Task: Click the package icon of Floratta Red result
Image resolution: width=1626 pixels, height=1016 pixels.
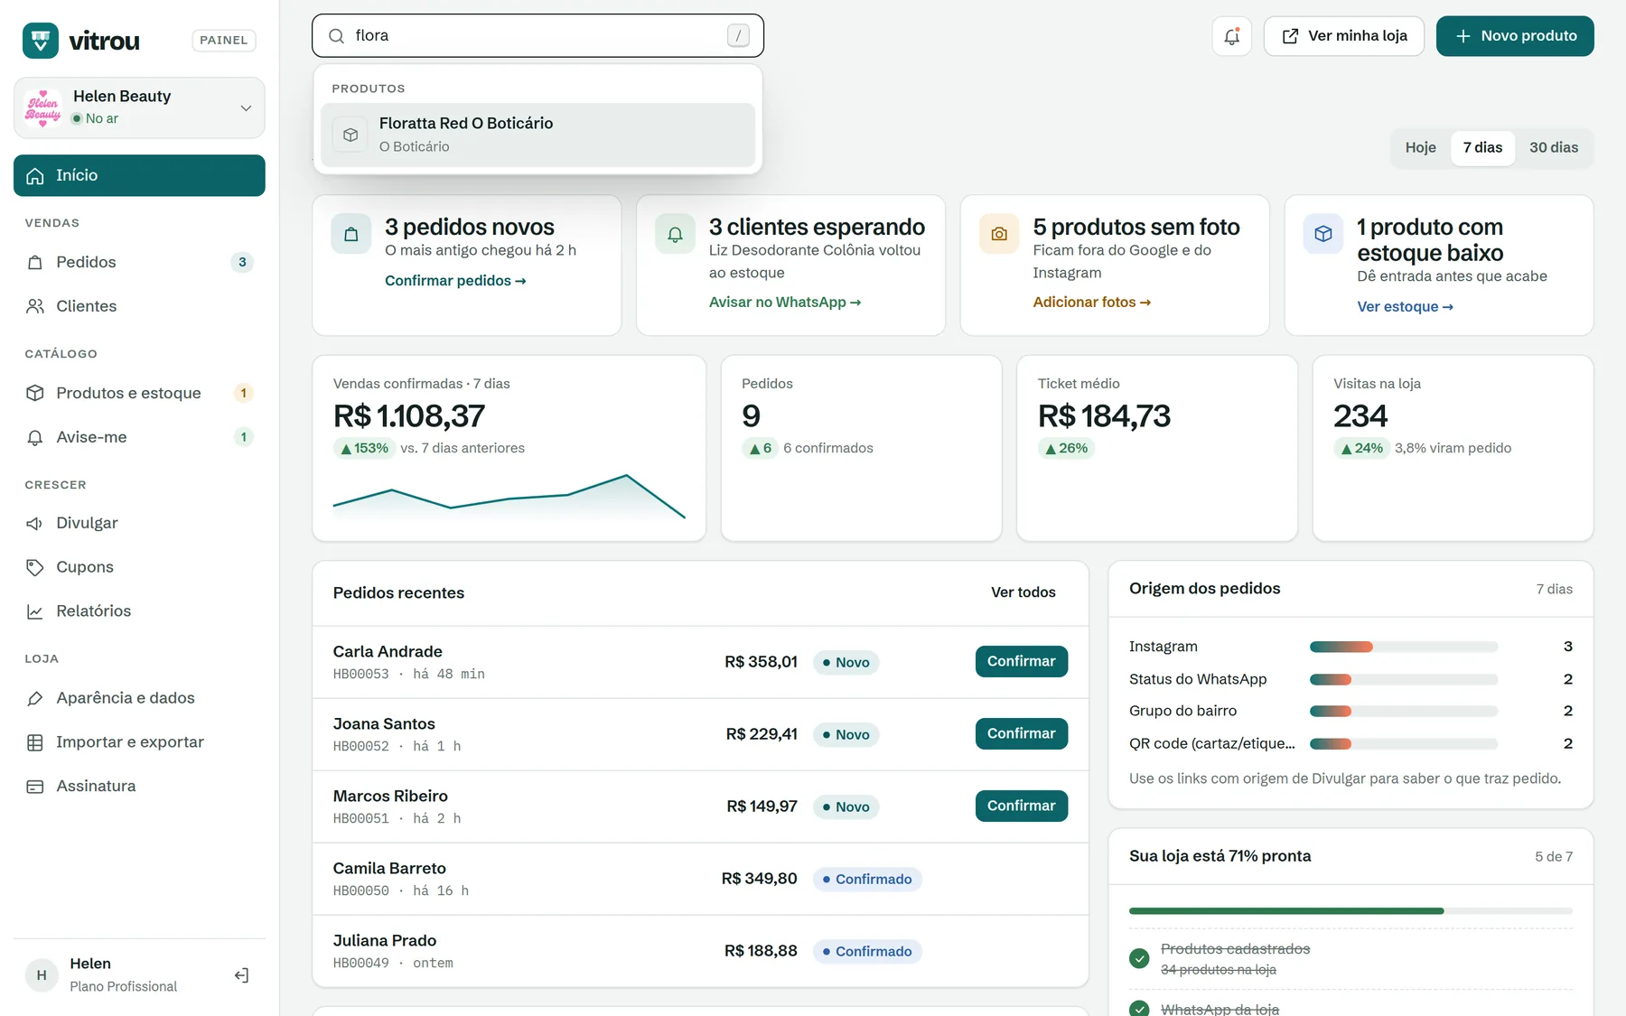Action: (350, 135)
